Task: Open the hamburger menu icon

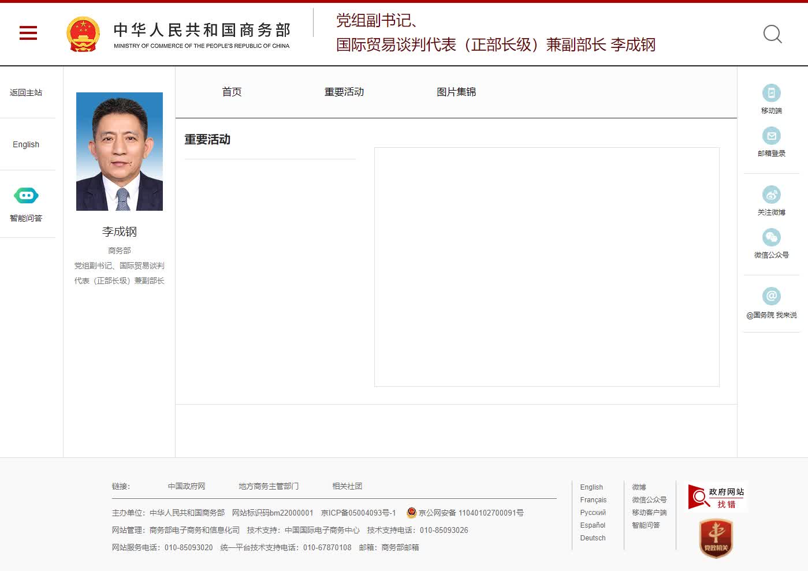Action: pos(28,33)
